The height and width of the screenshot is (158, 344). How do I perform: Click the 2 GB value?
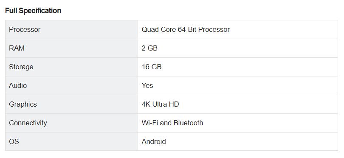click(x=149, y=48)
